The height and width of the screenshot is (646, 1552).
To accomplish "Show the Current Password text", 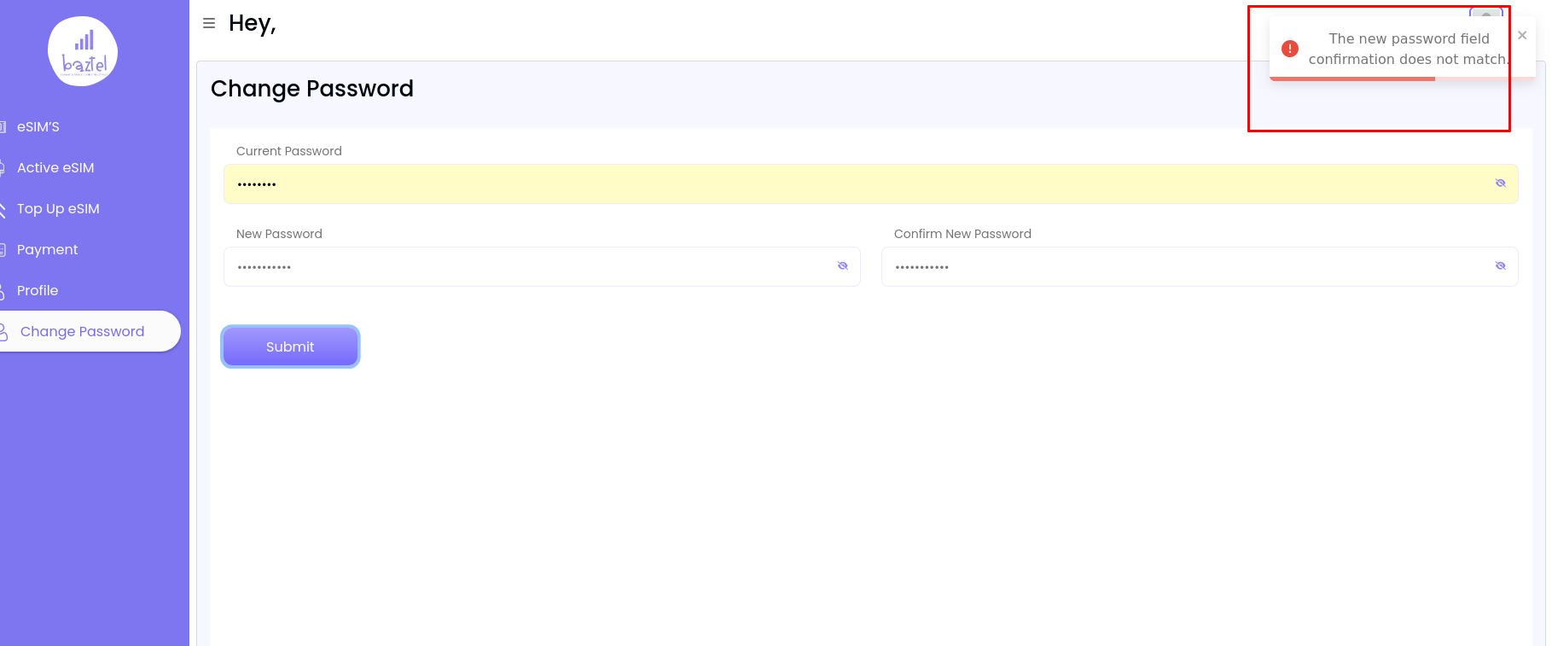I will click(1500, 183).
